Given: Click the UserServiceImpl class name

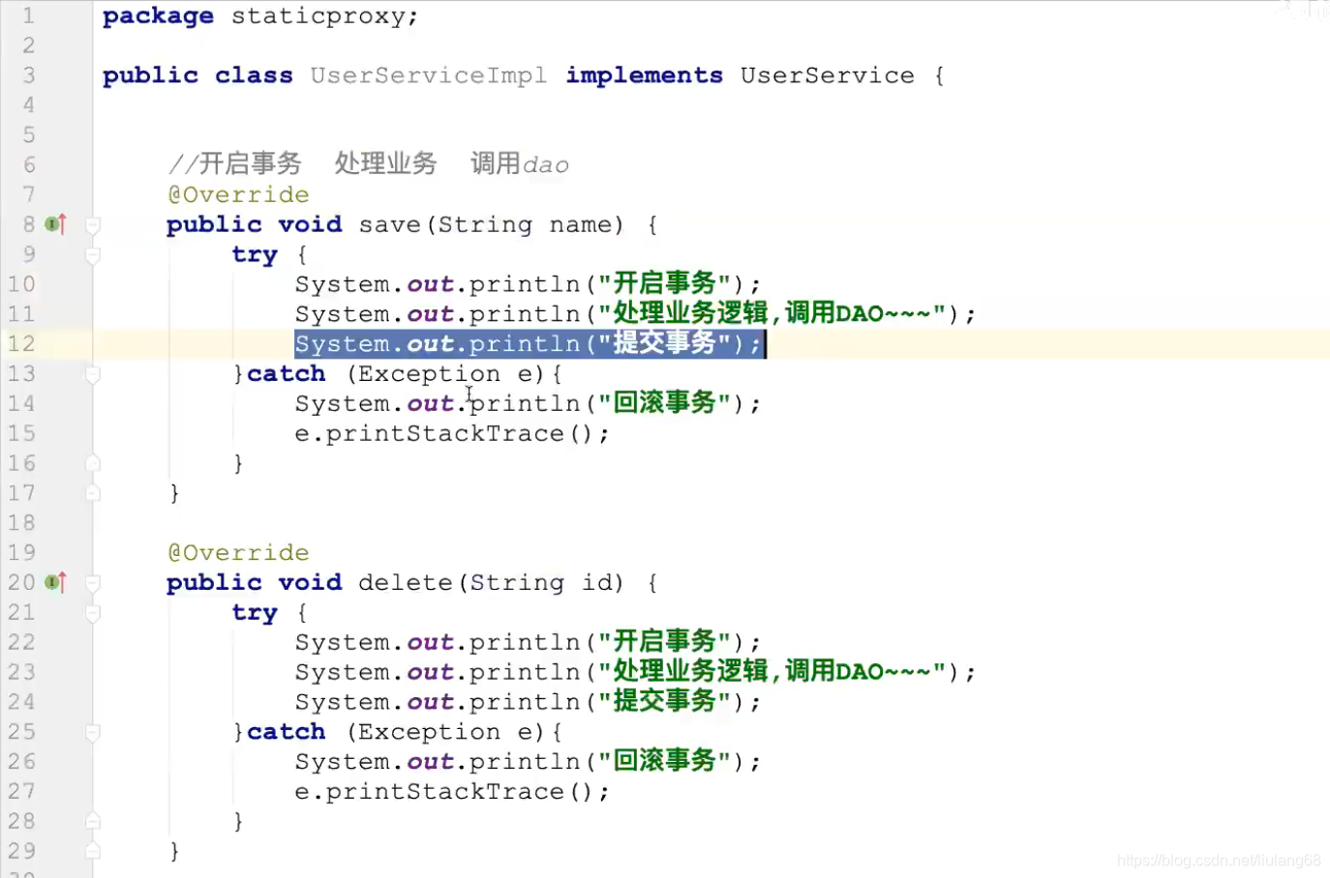Looking at the screenshot, I should point(429,75).
